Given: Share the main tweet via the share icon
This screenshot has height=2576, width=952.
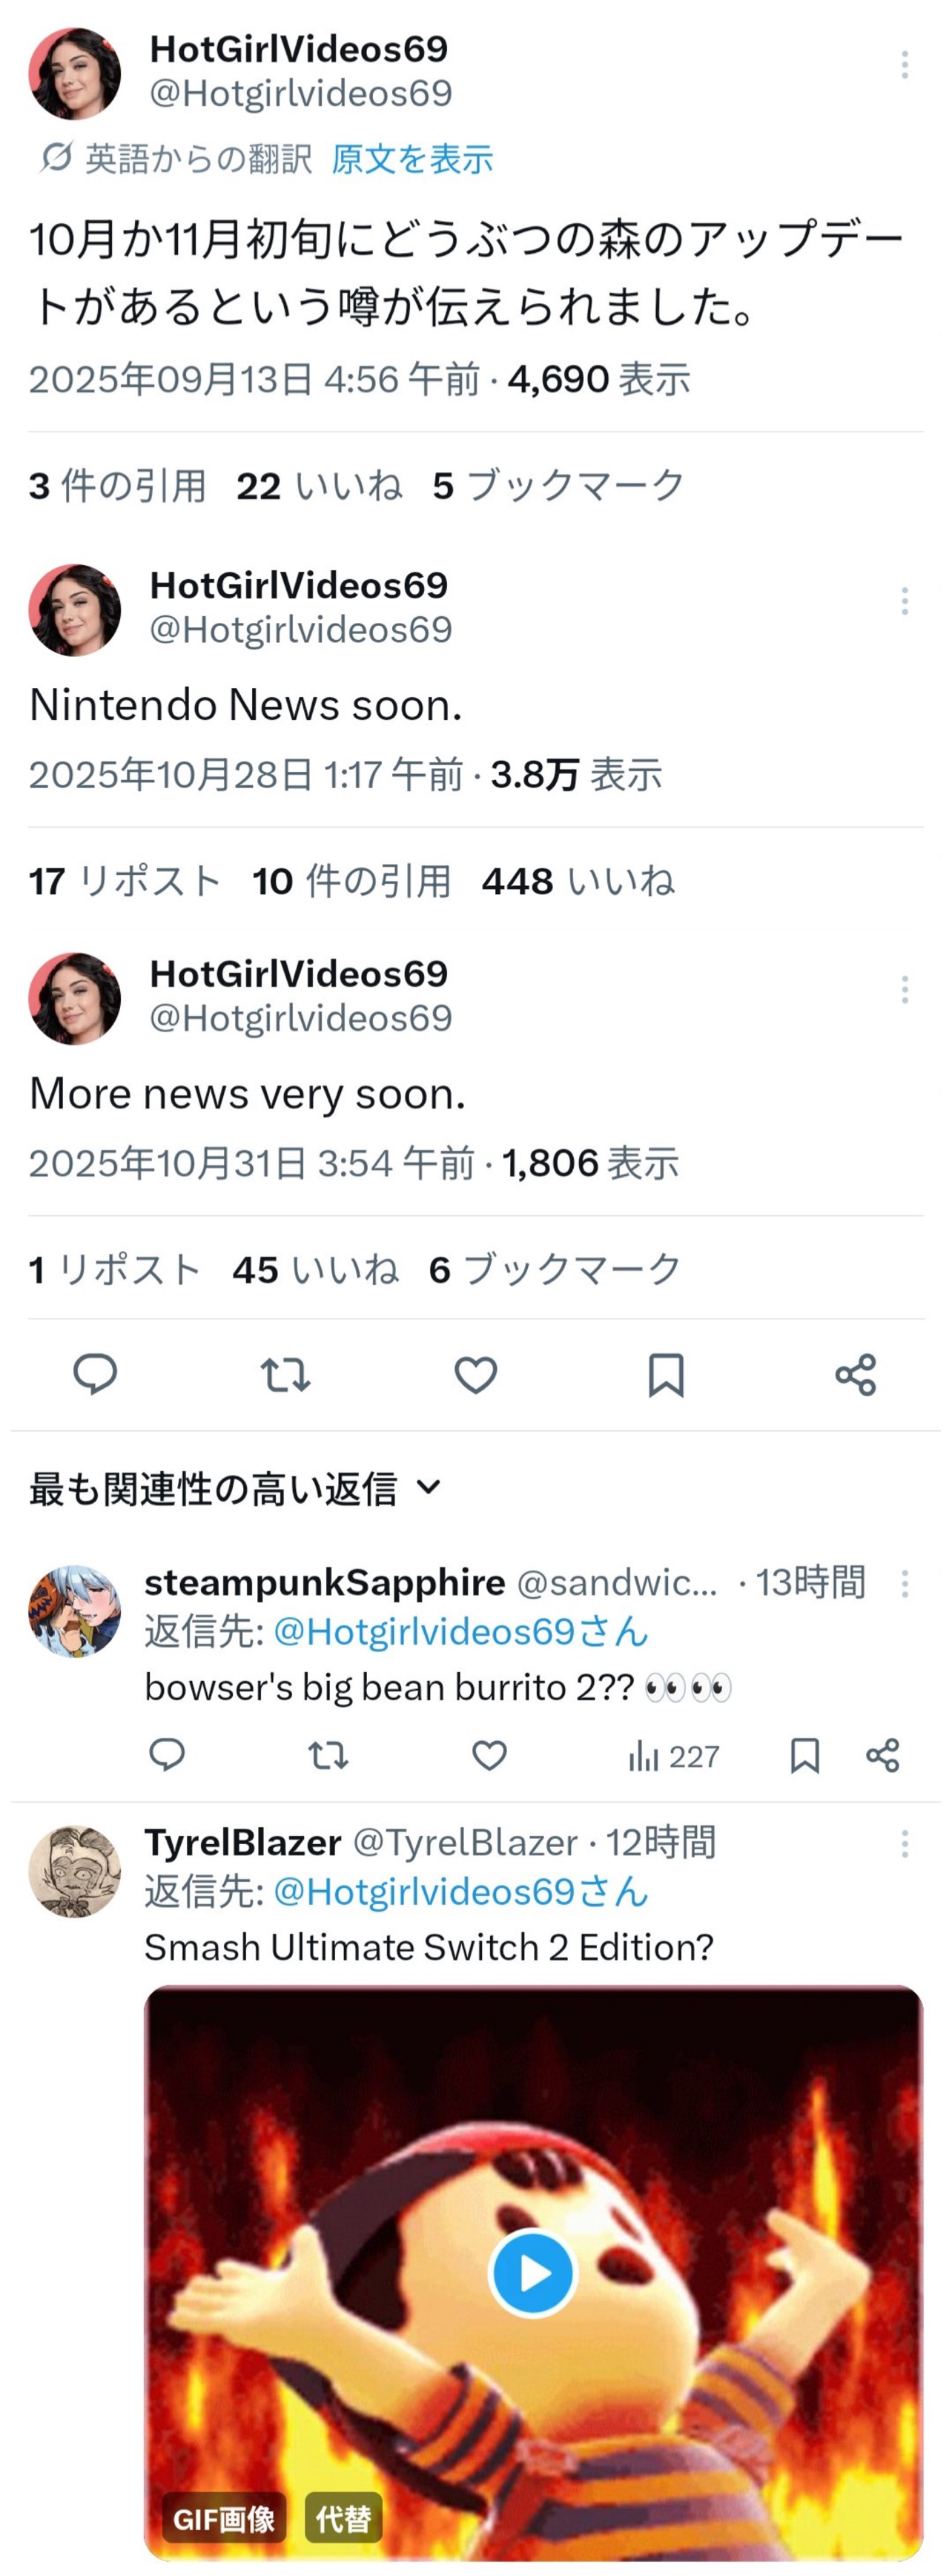Looking at the screenshot, I should (856, 1375).
